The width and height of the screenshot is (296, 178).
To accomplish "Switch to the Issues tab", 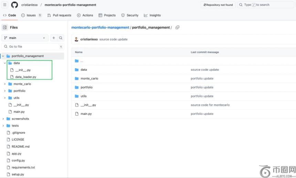I will [31, 15].
